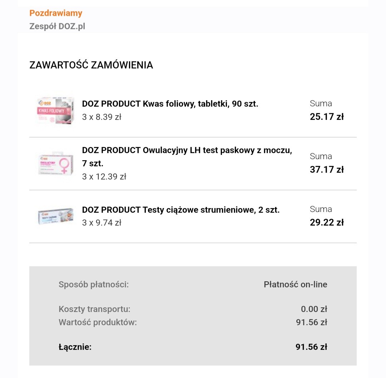The height and width of the screenshot is (378, 386).
Task: Click the 3 x 12.39 zł quantity line
Action: (104, 177)
